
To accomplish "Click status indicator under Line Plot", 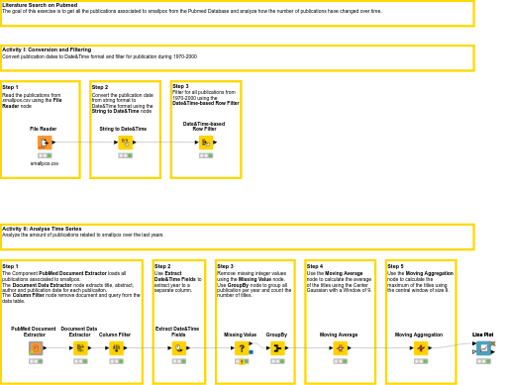I will pos(483,361).
